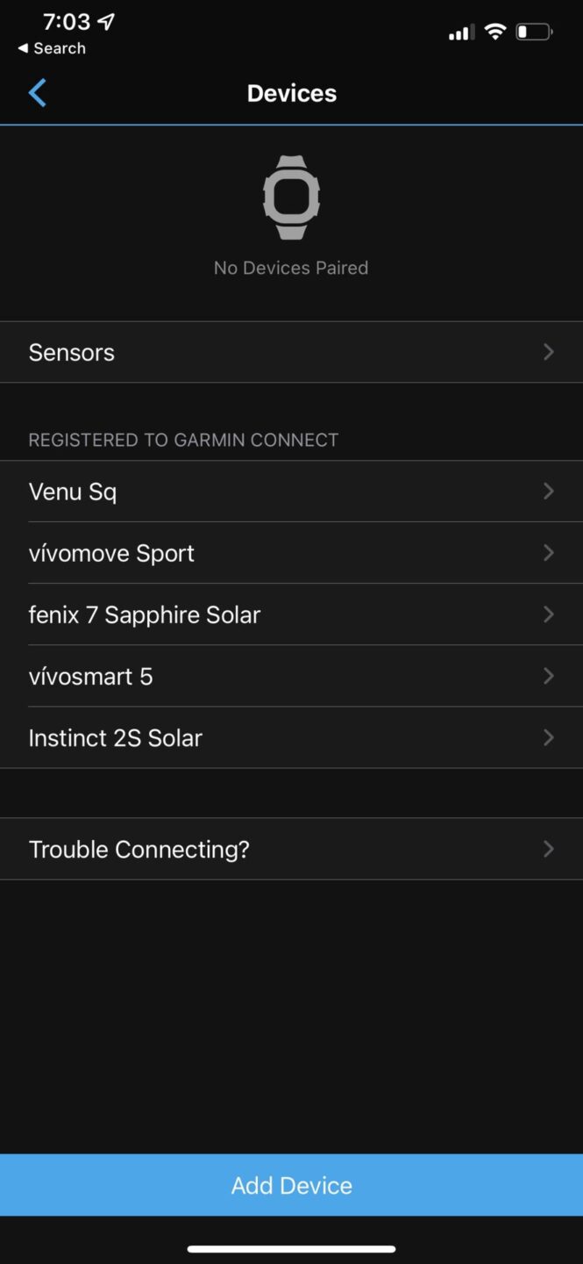The image size is (583, 1264).
Task: Tap the watch graphic above No Devices Paired
Action: tap(291, 197)
